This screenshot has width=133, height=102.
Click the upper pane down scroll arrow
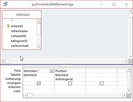coord(131,56)
